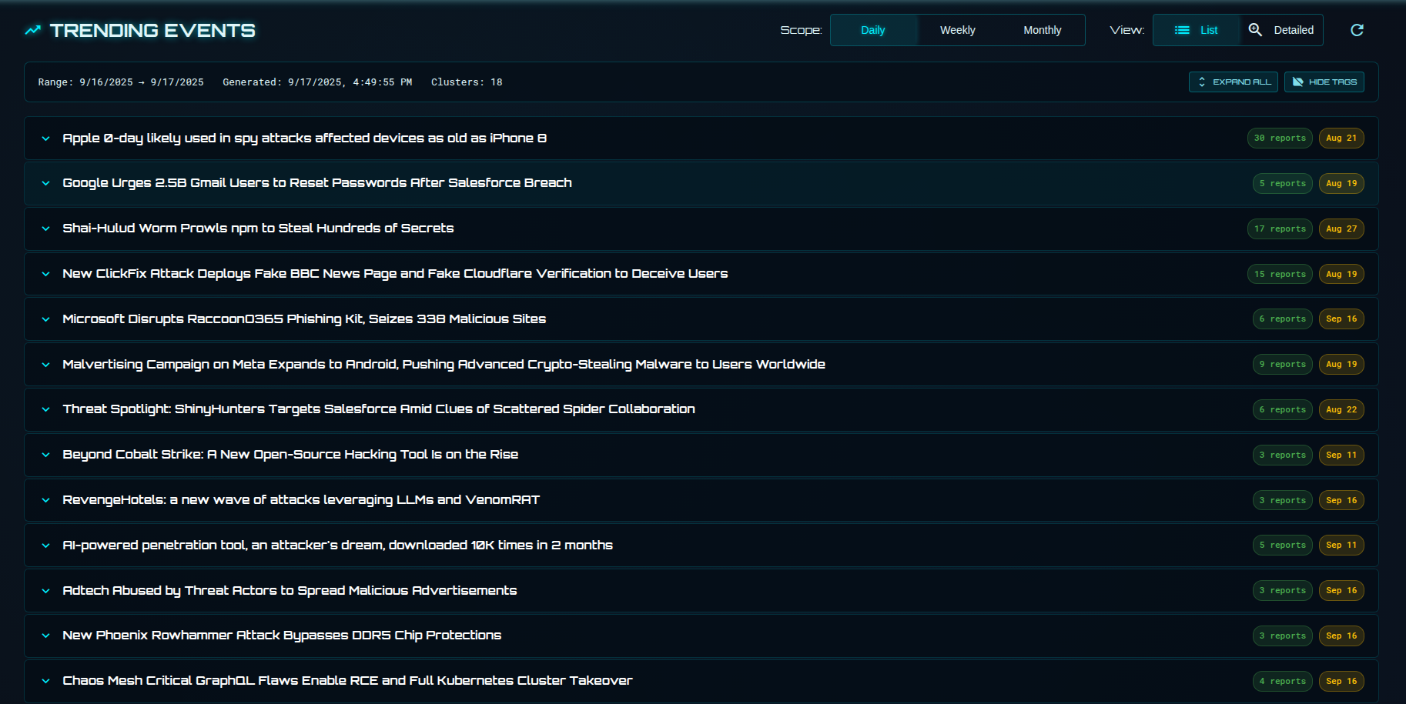The image size is (1406, 704).
Task: Open the Google Urges Gmail Password Reset headline
Action: tap(316, 183)
